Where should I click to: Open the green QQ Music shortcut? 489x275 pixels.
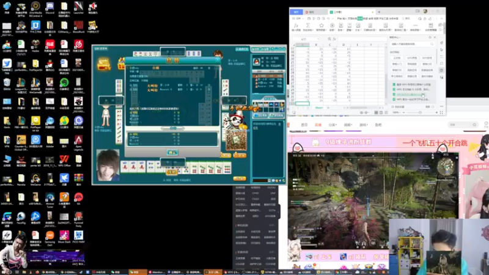tap(64, 122)
